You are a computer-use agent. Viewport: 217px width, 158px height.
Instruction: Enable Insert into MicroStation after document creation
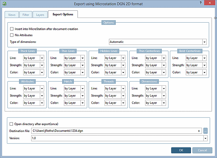pyautogui.click(x=12, y=29)
